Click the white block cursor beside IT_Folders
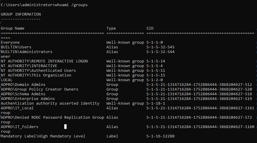The image size is (257, 143). coord(65,127)
